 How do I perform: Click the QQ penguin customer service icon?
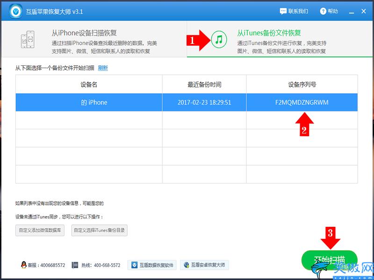point(24,265)
